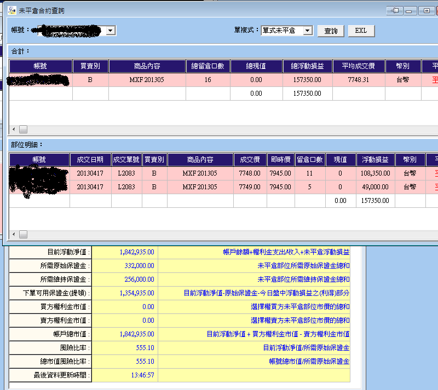Click the 風險比率 label
The image size is (438, 390).
point(75,348)
